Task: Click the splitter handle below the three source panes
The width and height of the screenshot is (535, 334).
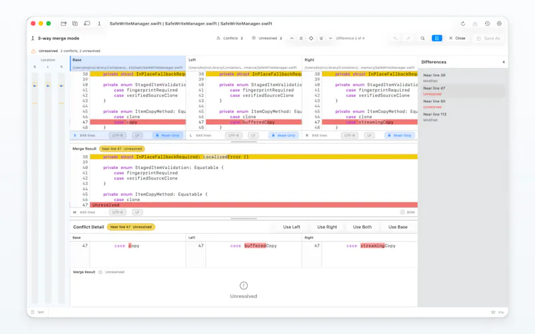Action: tap(243, 142)
